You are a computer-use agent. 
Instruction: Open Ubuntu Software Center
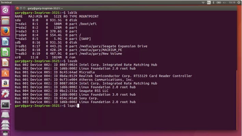[5, 73]
